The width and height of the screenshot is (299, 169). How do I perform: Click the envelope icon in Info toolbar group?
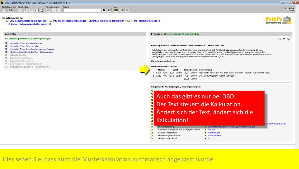(x=121, y=10)
